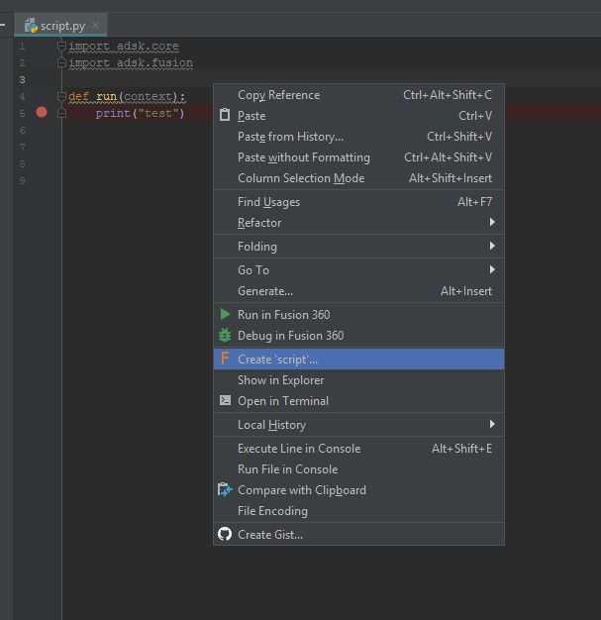Click the def run(context): code line

(127, 96)
